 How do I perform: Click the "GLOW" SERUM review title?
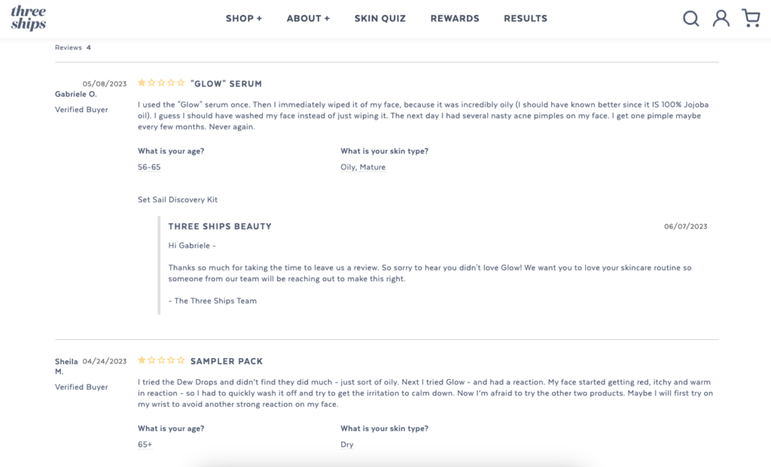coord(226,83)
